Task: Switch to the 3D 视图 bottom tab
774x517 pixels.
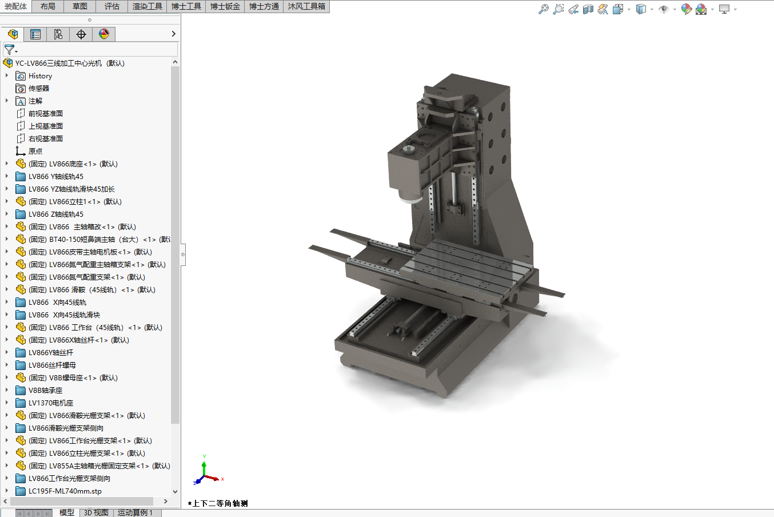Action: pyautogui.click(x=96, y=513)
